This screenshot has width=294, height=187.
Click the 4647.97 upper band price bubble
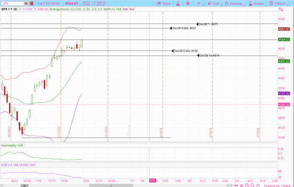click(x=284, y=29)
